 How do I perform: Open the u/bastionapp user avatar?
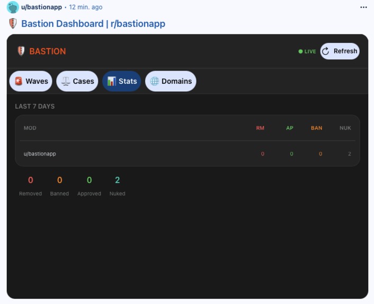click(x=13, y=7)
